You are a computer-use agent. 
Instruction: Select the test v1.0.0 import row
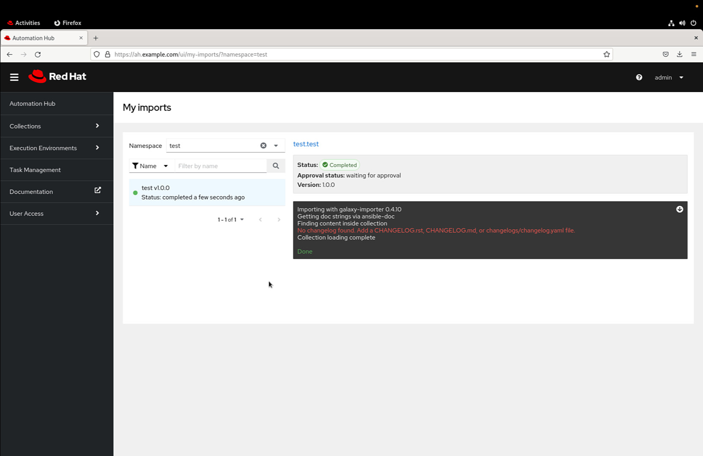(207, 193)
